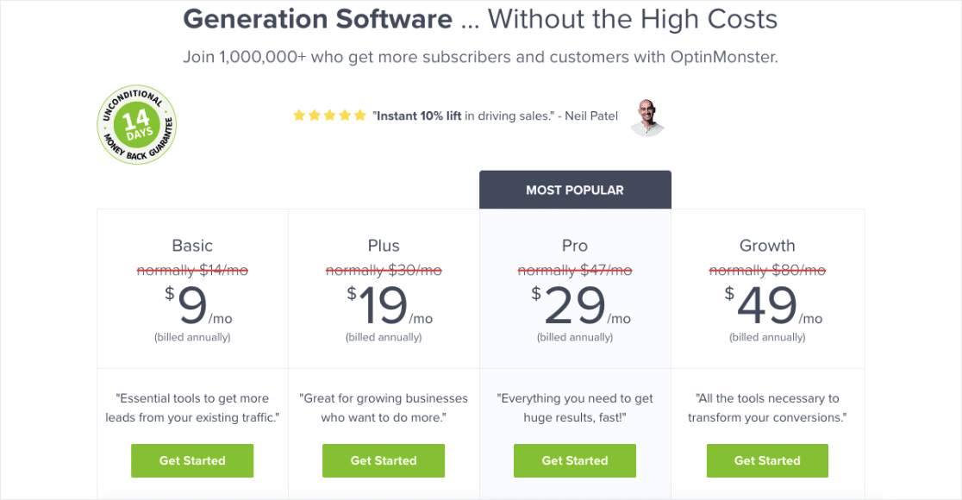Viewport: 962px width, 500px height.
Task: Click Get Started under the Basic plan
Action: 191,460
